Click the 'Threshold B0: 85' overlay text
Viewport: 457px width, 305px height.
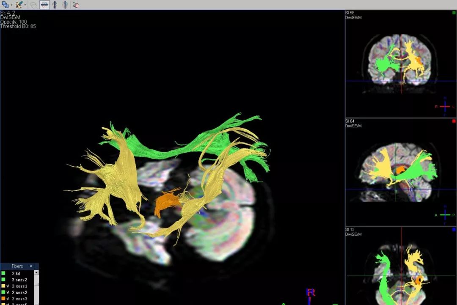[18, 26]
